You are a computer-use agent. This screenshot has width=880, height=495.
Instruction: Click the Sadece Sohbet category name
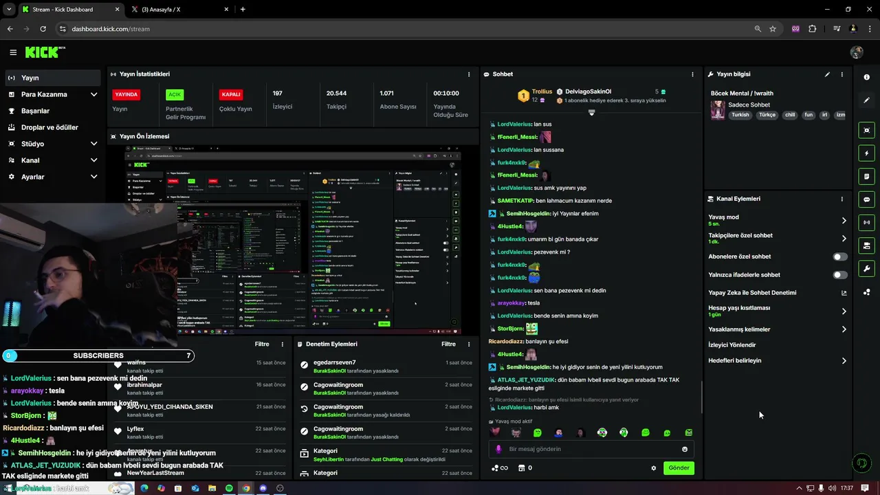[x=749, y=105]
